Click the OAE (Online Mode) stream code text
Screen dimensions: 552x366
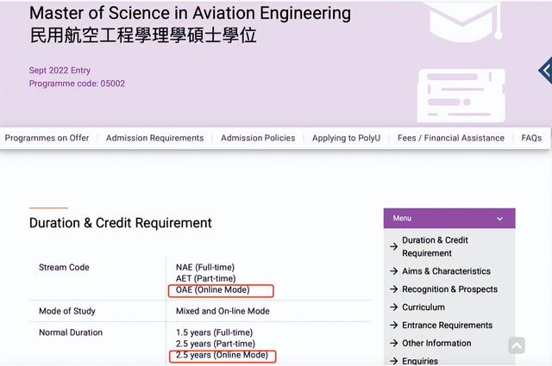[x=212, y=290]
